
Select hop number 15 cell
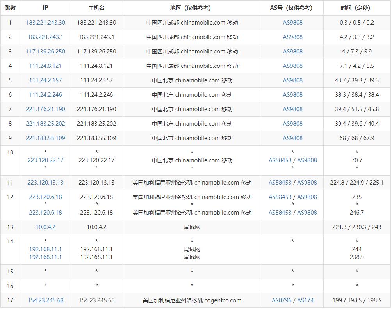click(10, 272)
